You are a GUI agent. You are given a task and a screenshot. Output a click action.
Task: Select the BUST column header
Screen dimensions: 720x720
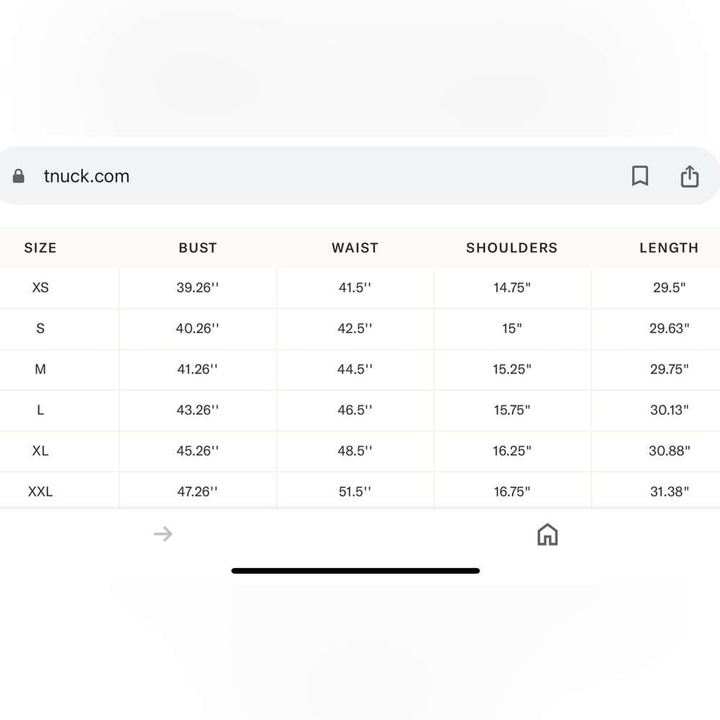tap(197, 248)
